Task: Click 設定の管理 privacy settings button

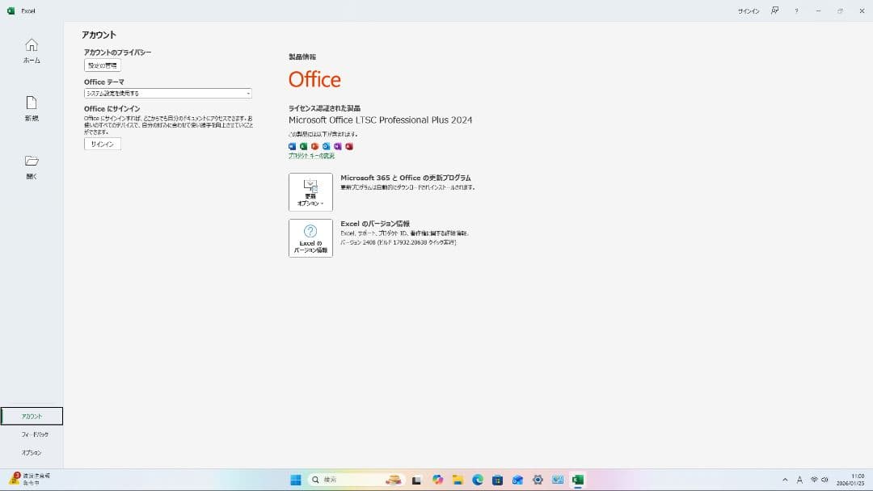Action: [x=103, y=65]
